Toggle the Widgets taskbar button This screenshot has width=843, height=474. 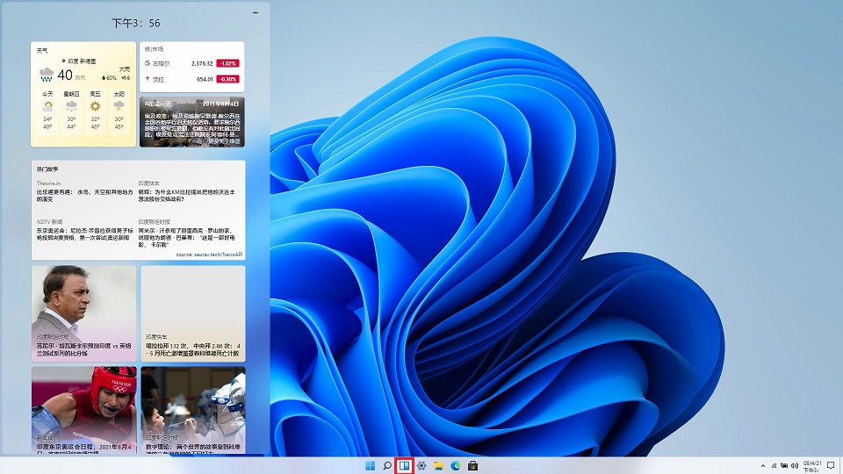pyautogui.click(x=404, y=466)
